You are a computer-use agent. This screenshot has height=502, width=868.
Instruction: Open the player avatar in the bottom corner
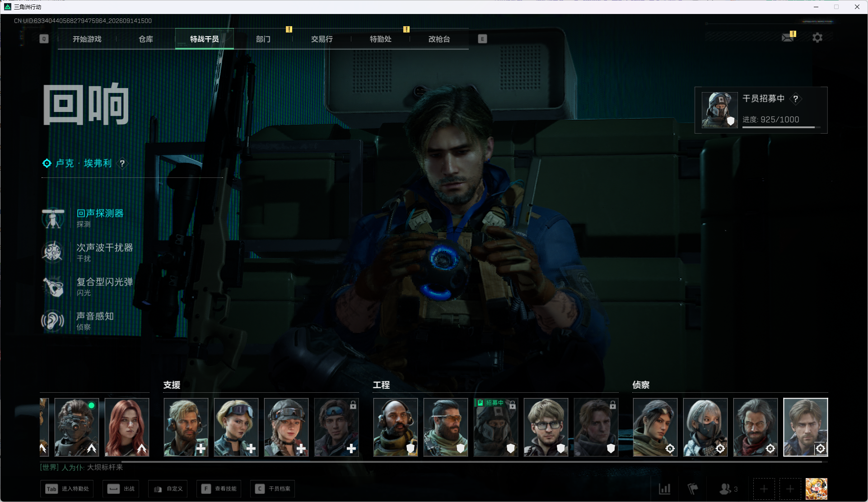[817, 488]
